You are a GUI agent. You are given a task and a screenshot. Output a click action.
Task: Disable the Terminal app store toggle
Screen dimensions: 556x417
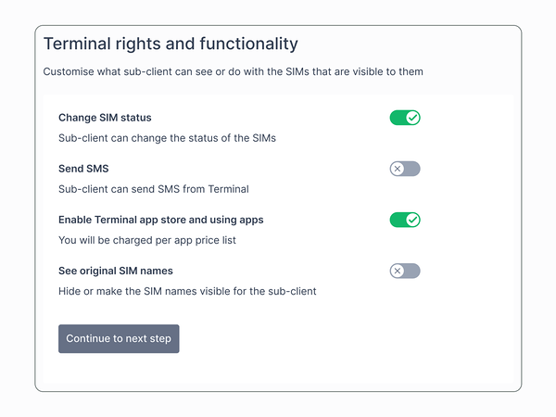click(405, 220)
